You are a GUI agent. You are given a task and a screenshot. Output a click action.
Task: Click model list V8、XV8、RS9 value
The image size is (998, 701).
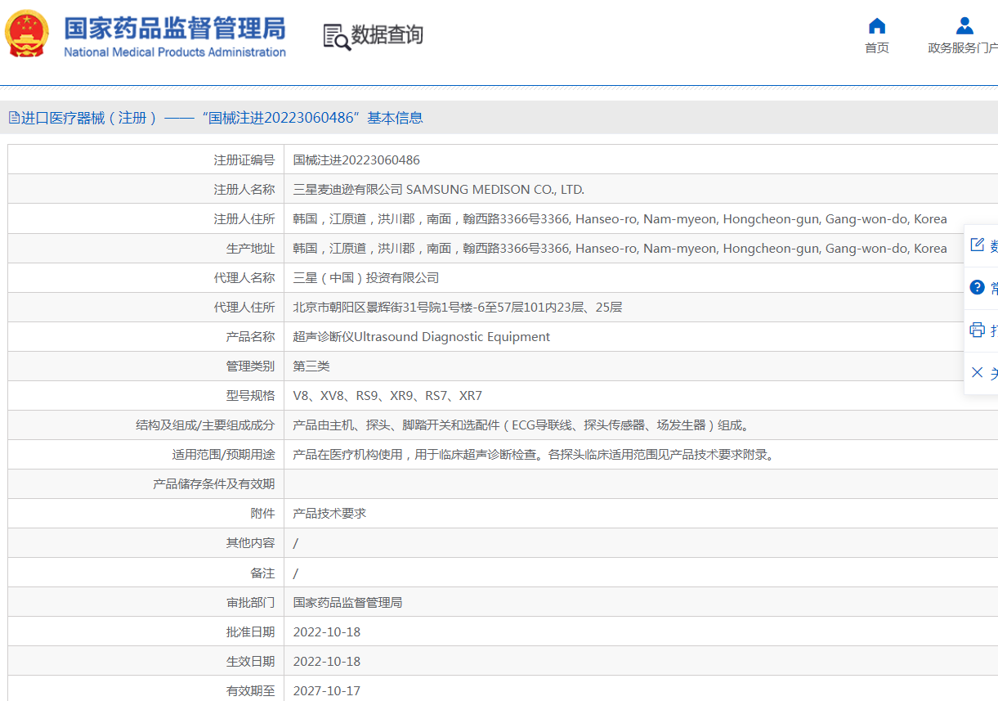coord(388,396)
